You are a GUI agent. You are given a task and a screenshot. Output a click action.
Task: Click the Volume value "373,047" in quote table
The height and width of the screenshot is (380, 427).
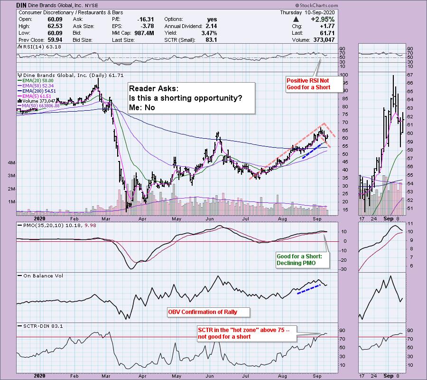point(324,40)
